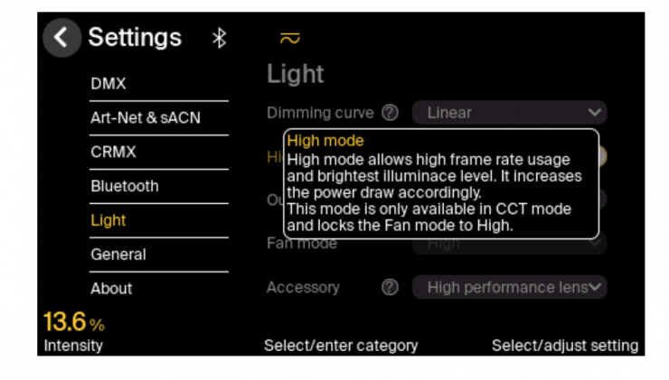
Task: Expand the Accessory High performance lens dropdown
Action: tap(509, 287)
